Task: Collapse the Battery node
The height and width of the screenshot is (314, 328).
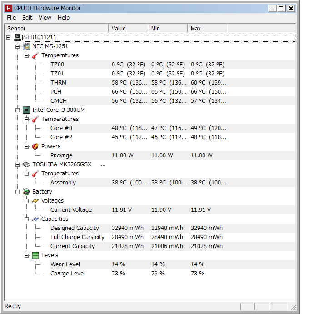Action: click(18, 192)
